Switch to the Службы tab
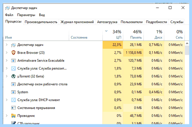Image resolution: width=192 pixels, height=127 pixels. (x=177, y=22)
